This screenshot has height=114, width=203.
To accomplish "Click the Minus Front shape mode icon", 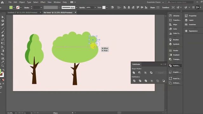I will (140, 73).
